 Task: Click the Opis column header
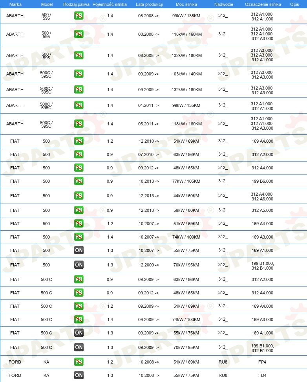[x=294, y=4]
